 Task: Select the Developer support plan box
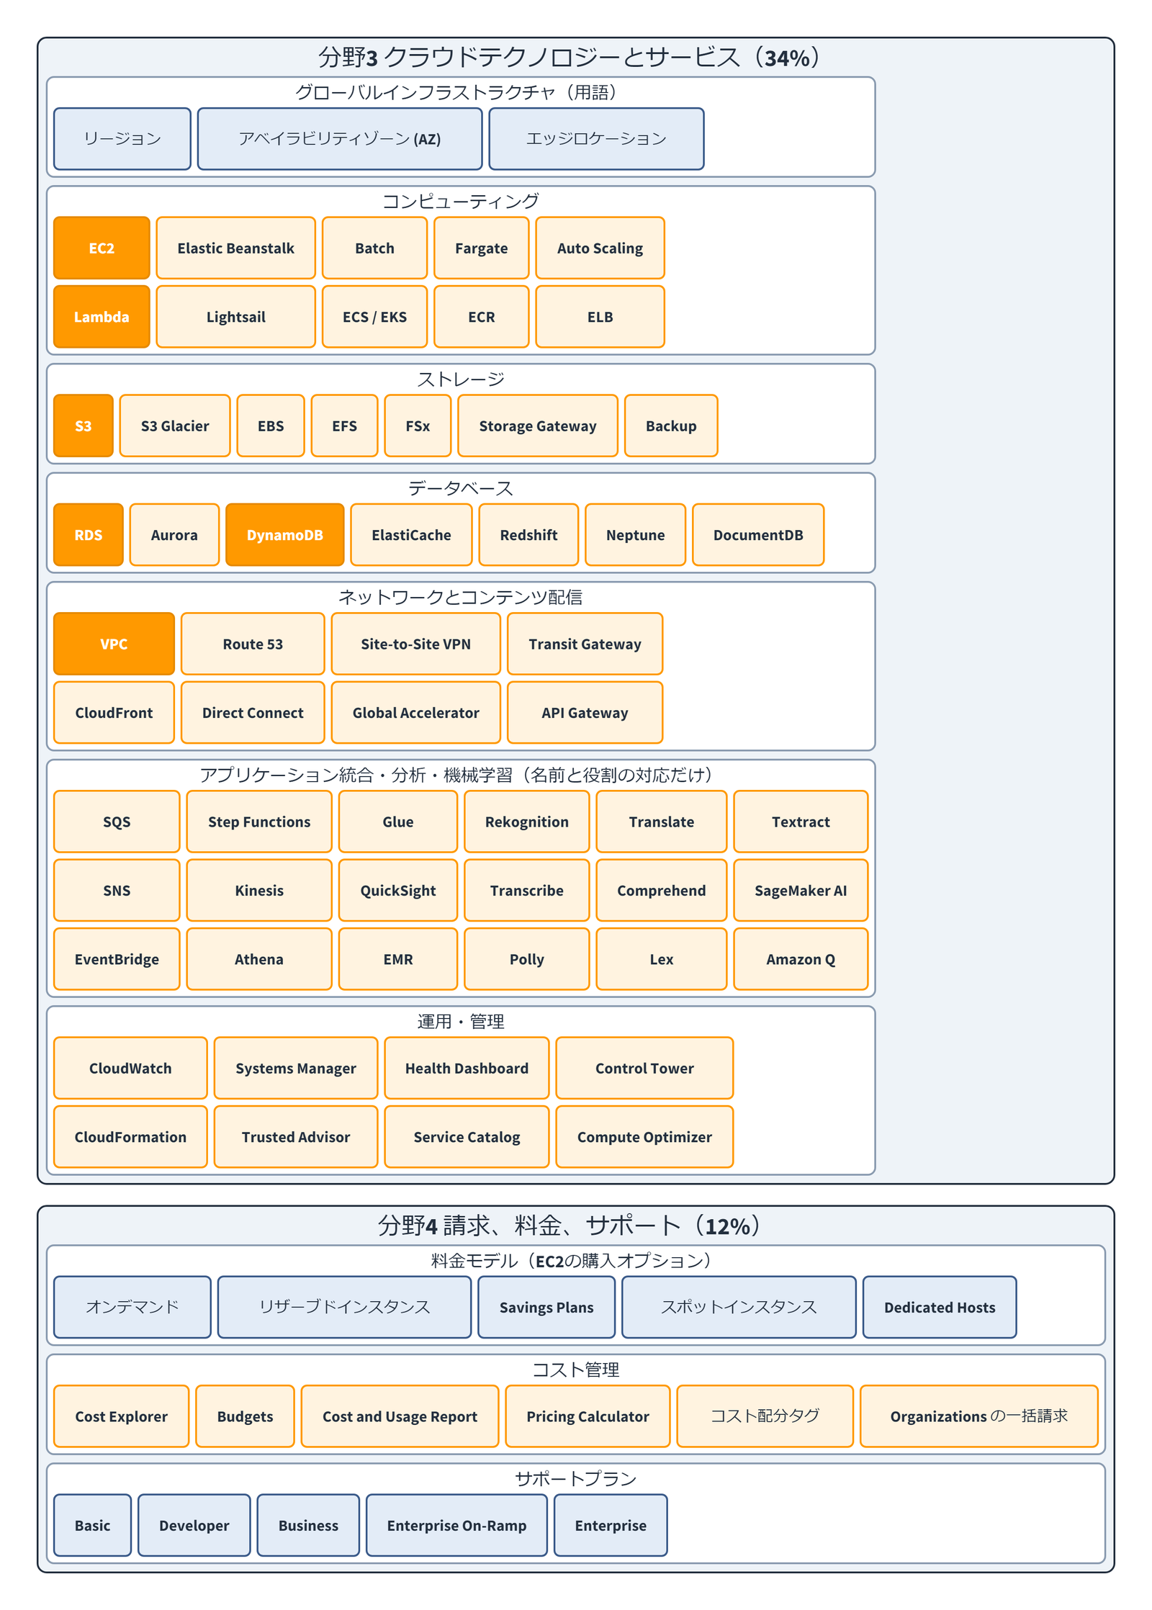click(x=194, y=1526)
